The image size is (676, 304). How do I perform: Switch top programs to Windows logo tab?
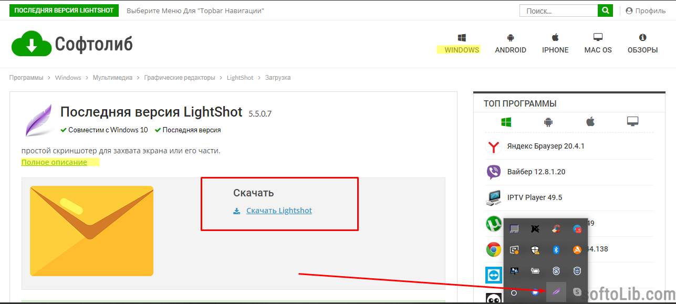(x=506, y=122)
